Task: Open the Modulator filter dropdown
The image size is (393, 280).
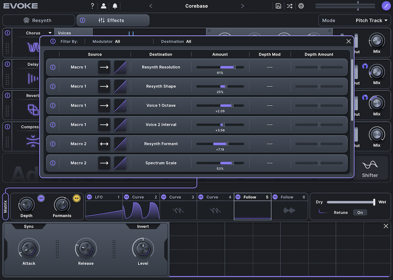Action: click(x=106, y=41)
